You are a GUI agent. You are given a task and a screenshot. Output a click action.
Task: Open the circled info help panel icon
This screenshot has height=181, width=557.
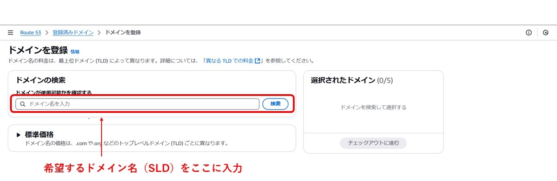coord(529,33)
